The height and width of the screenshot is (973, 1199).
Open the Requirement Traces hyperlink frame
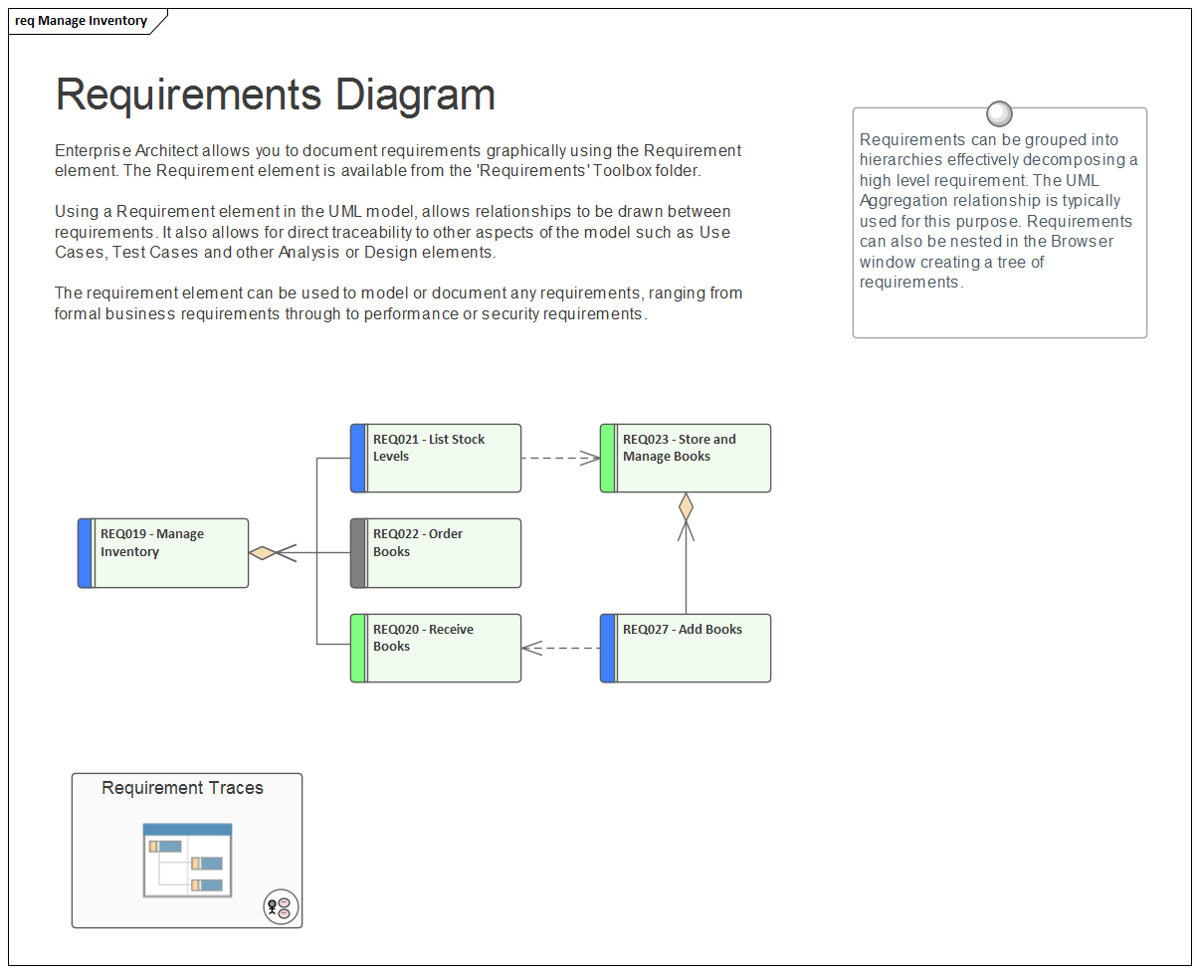coord(187,851)
